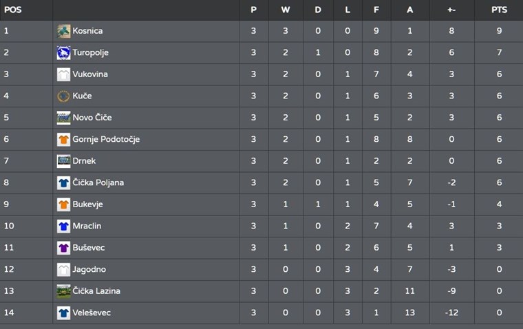Click Kosnica's points value of 9
The height and width of the screenshot is (329, 523).
point(499,31)
